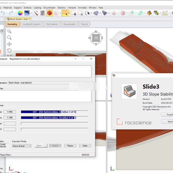Image resolution: width=173 pixels, height=173 pixels.
Task: Select the wireframe cube view icon
Action: (x=56, y=13)
